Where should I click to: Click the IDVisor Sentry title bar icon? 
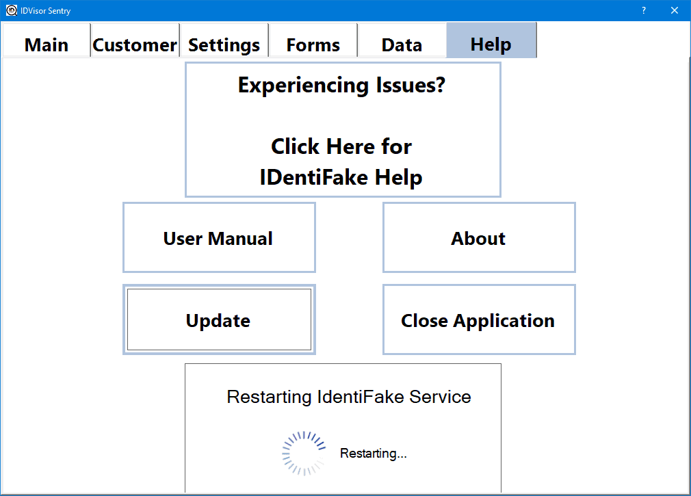tap(12, 10)
